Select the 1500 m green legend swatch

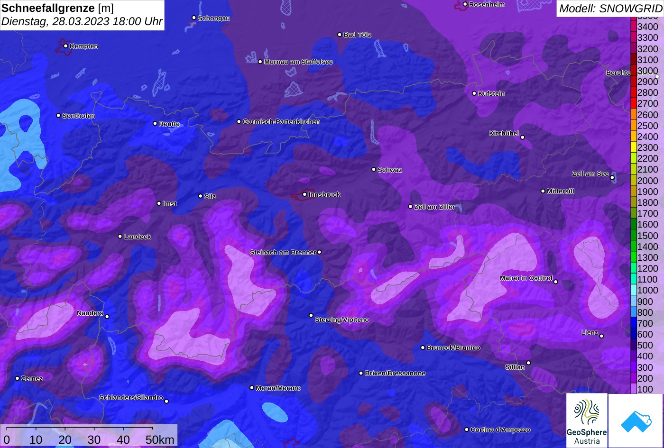pos(633,235)
